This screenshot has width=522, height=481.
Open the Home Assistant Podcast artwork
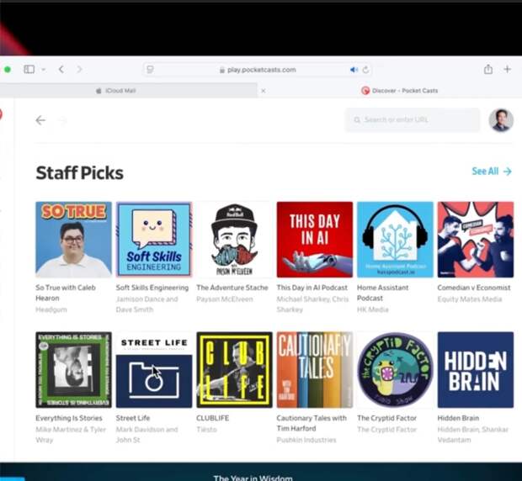pyautogui.click(x=395, y=240)
